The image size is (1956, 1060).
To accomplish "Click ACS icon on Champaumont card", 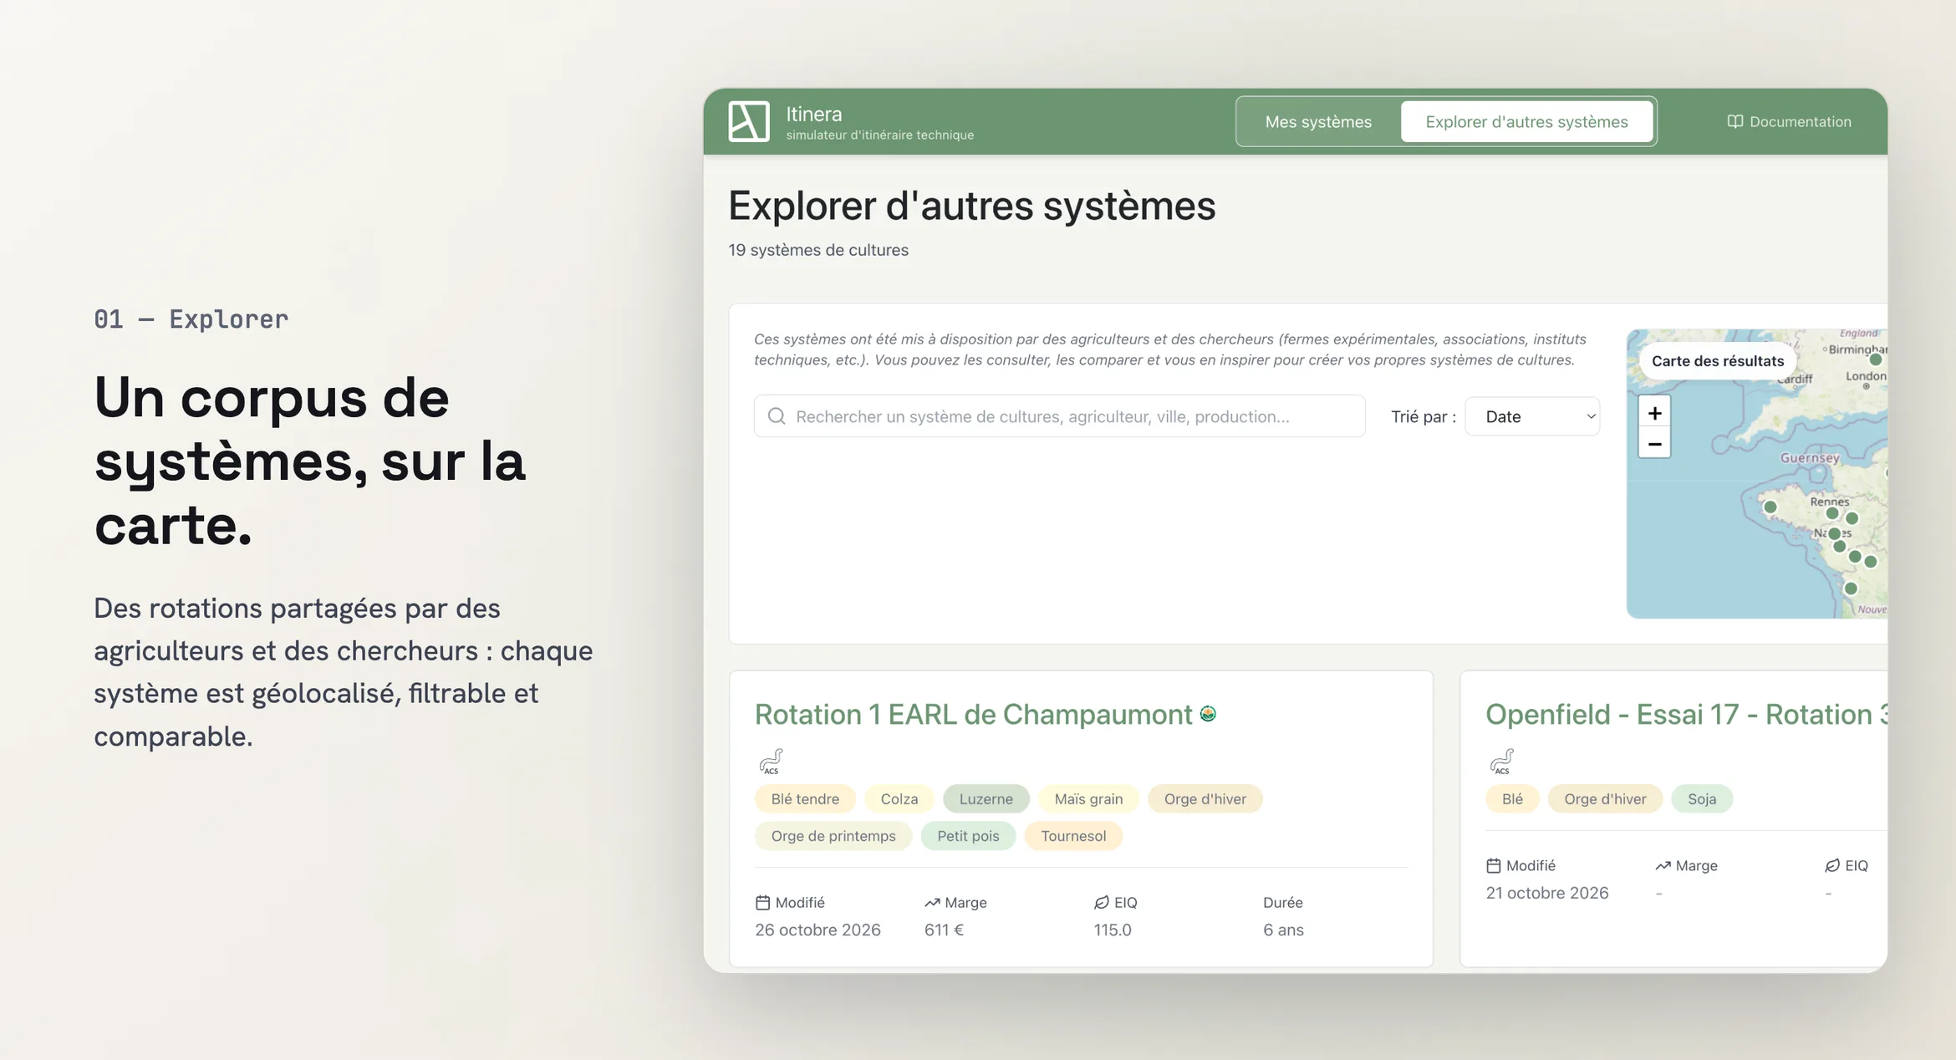I will tap(771, 762).
